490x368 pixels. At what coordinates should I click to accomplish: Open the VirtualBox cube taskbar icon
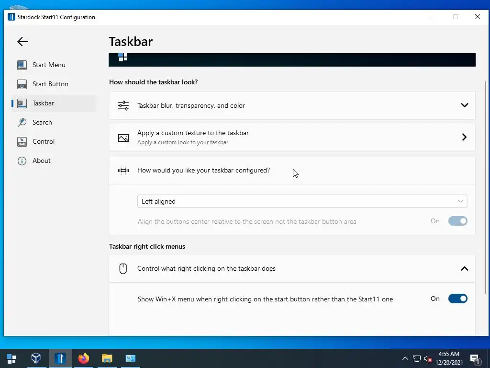(x=36, y=358)
